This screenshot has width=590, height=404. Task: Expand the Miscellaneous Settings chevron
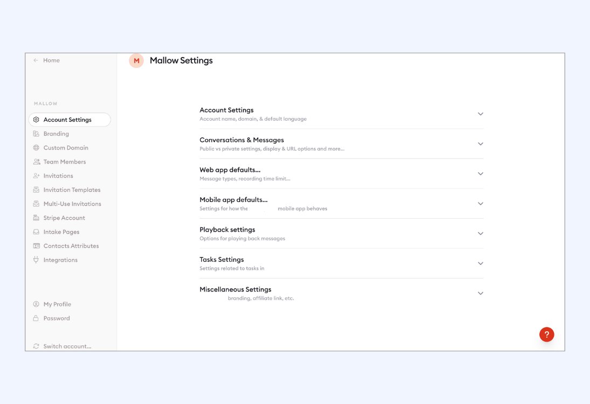coord(480,294)
